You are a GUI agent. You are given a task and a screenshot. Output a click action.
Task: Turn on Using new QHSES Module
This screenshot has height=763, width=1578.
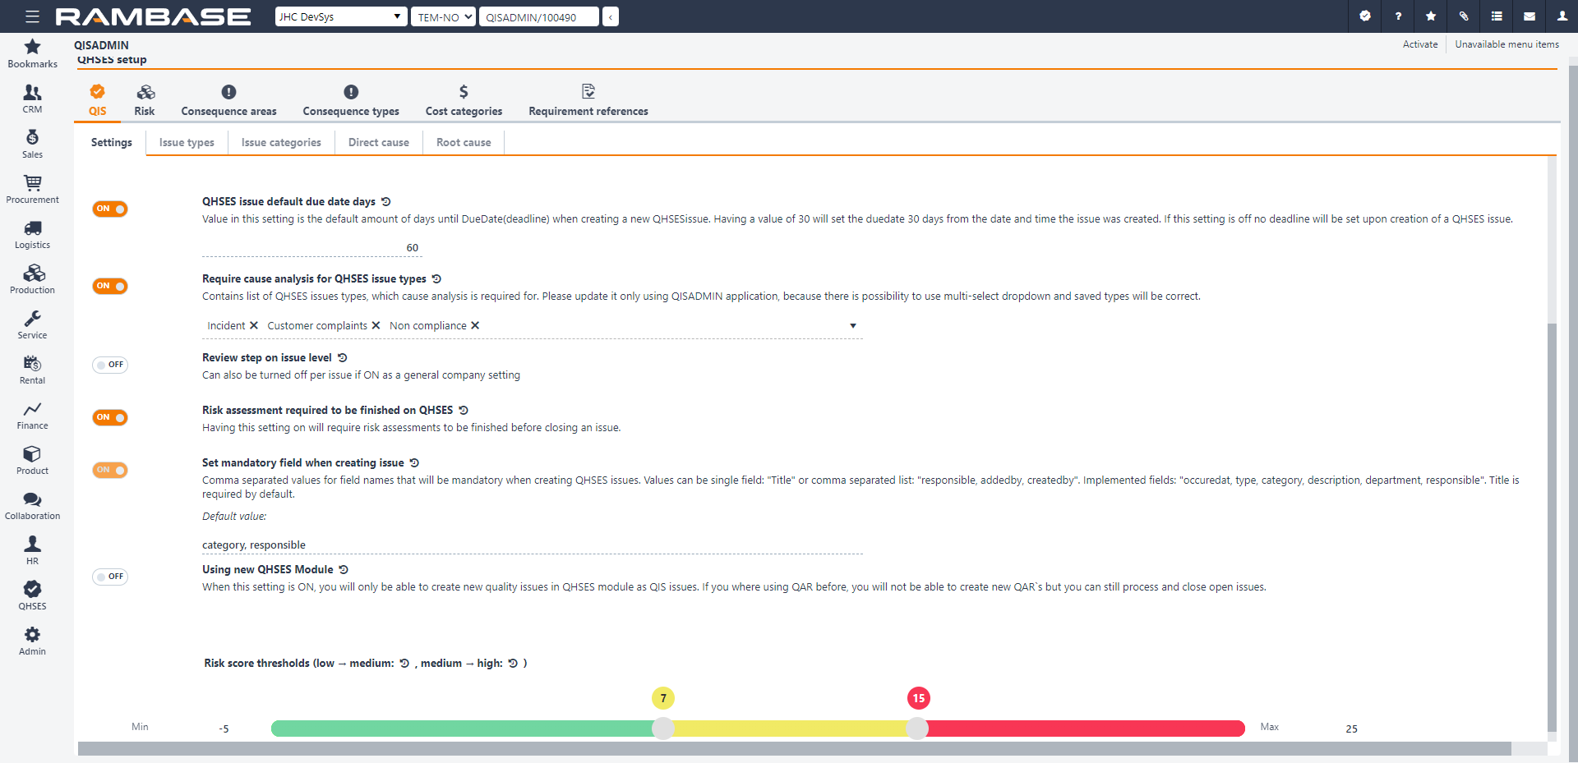[x=110, y=577]
